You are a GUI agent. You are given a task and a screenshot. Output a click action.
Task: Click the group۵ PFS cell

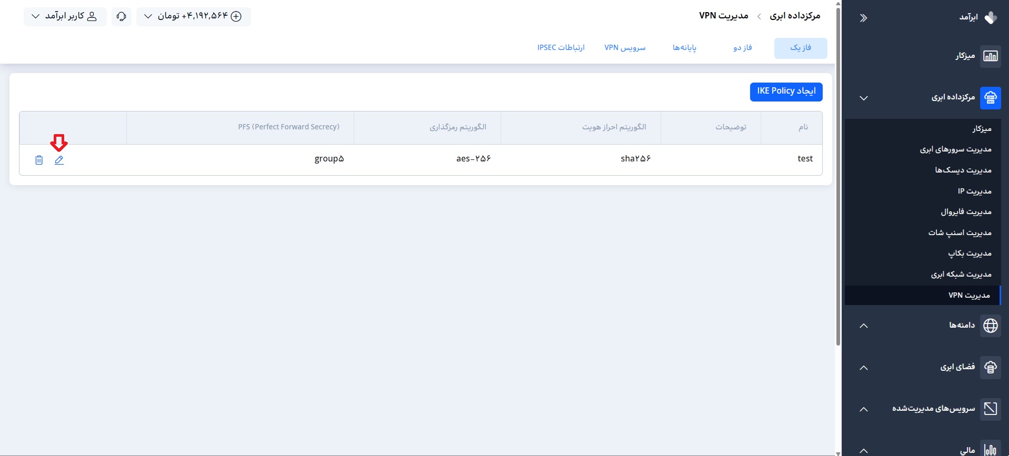point(329,159)
